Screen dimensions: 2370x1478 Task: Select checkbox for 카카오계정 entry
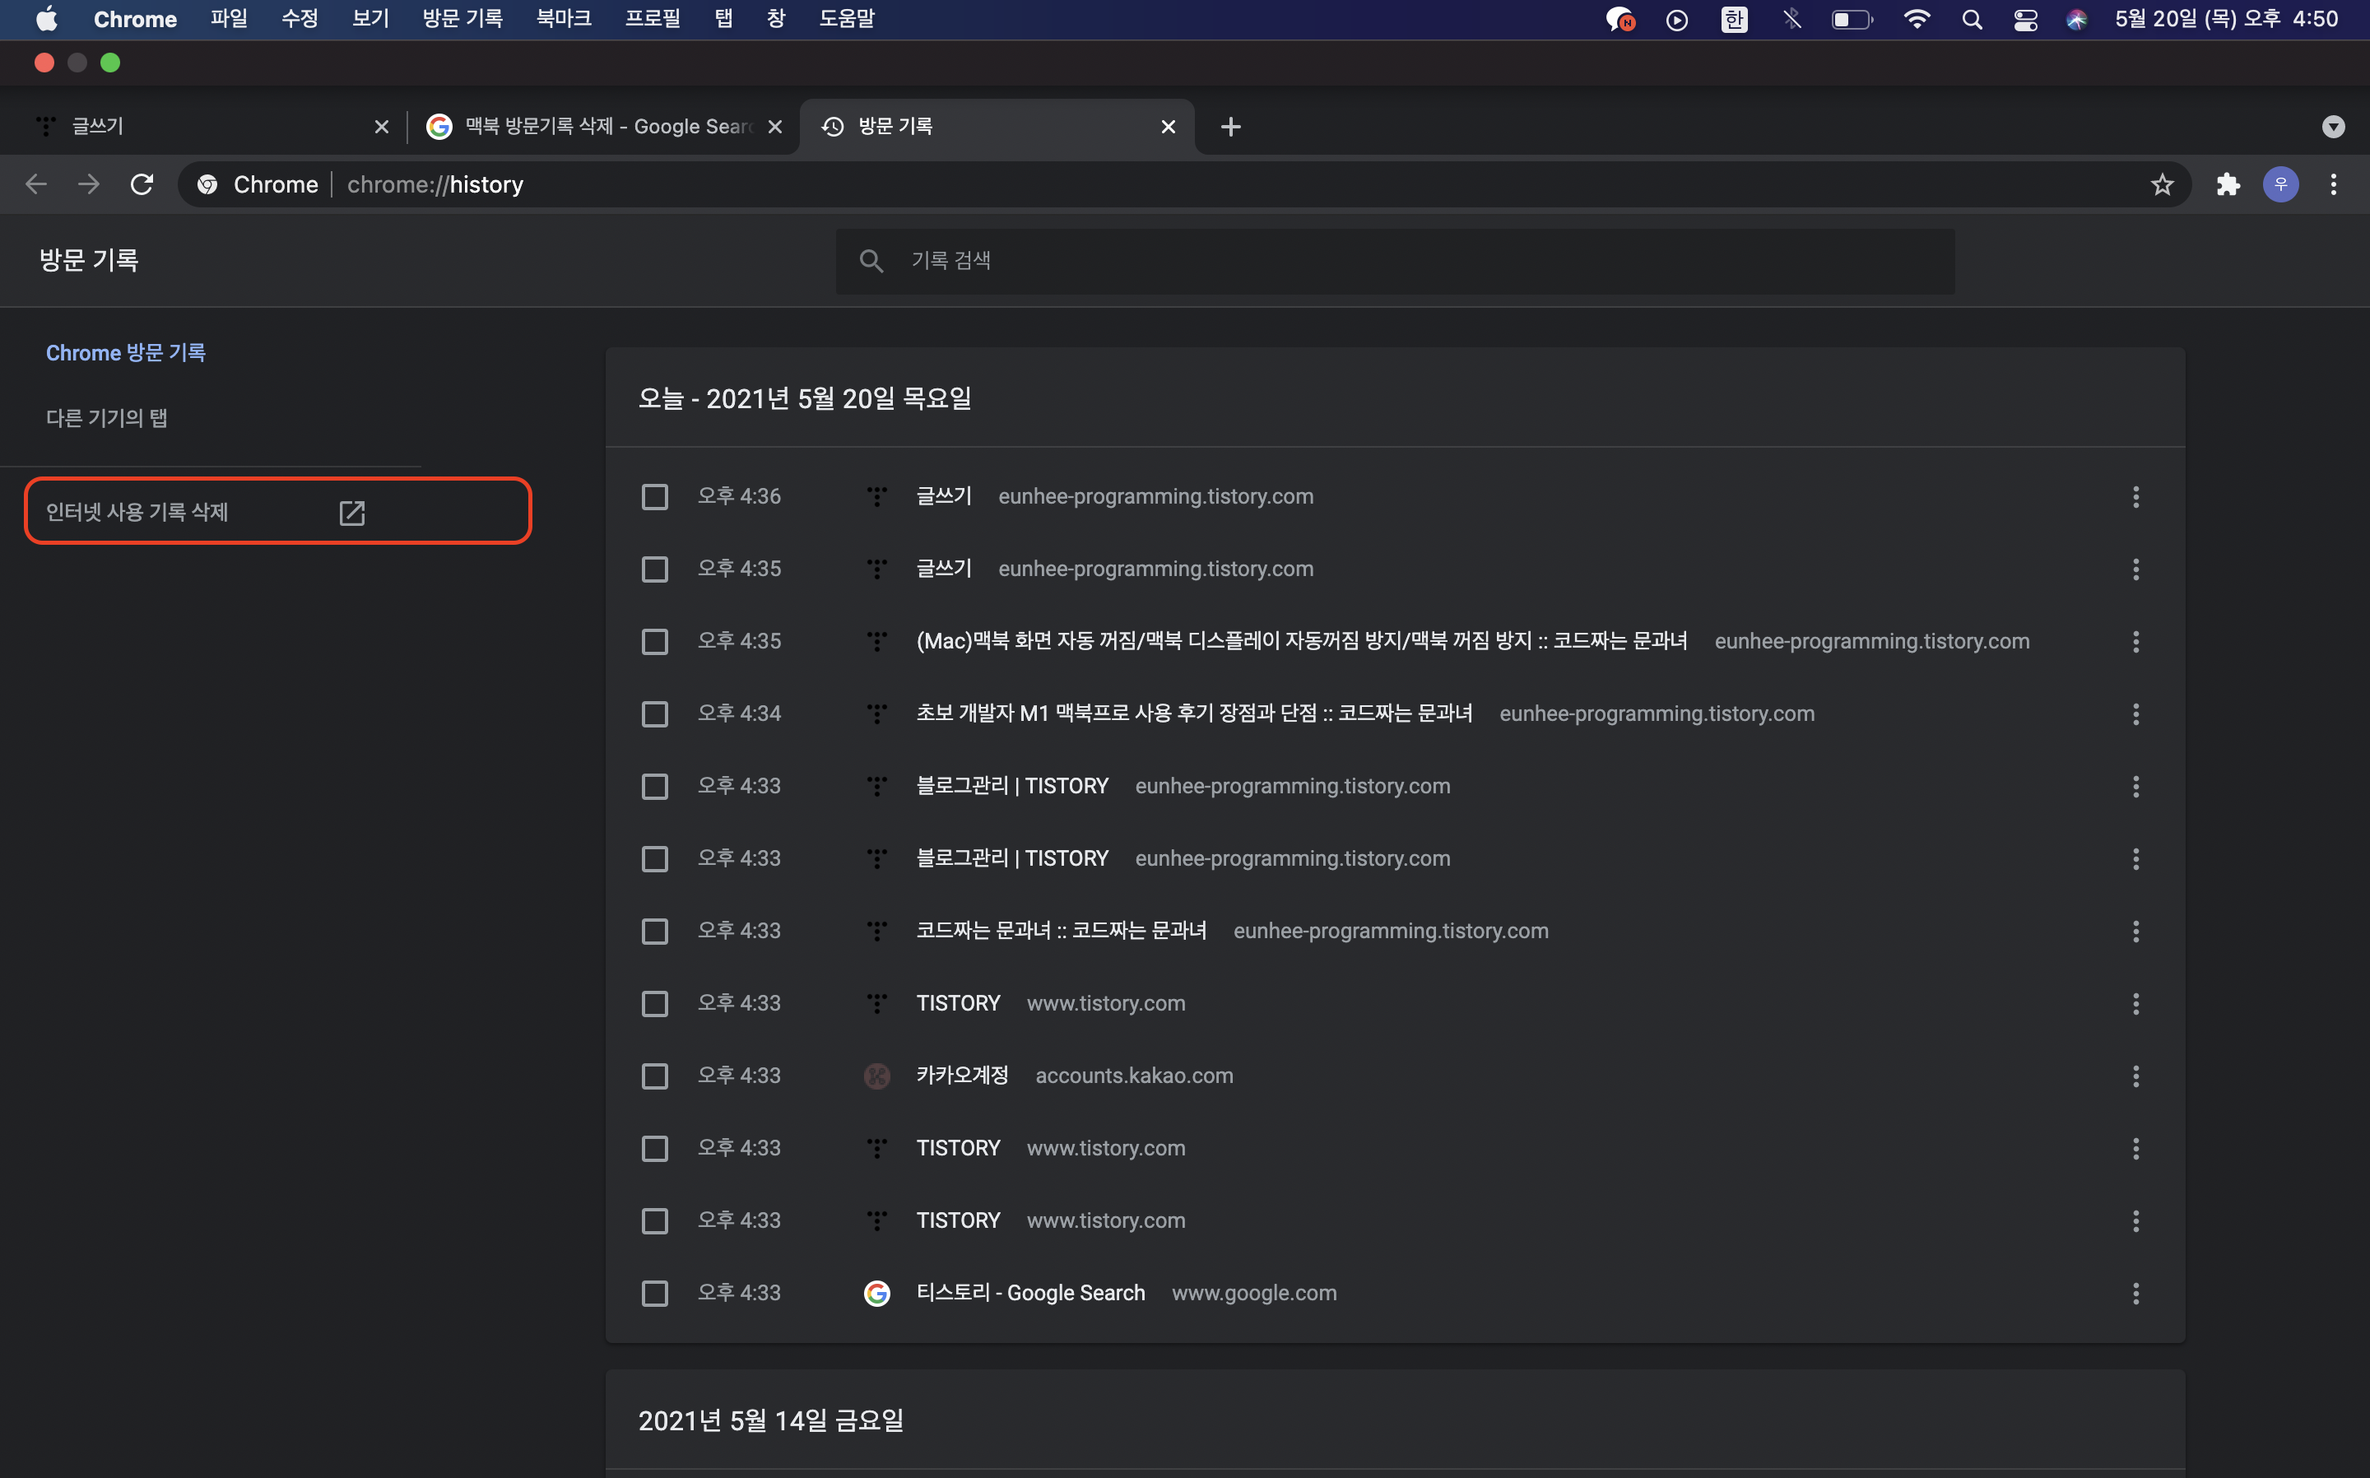tap(655, 1076)
